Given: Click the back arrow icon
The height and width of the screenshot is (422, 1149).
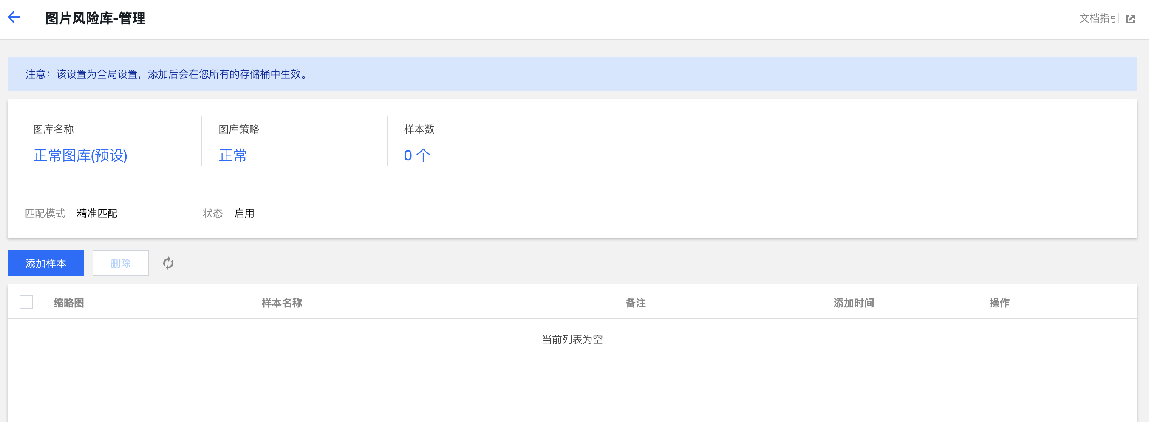Looking at the screenshot, I should (x=14, y=17).
